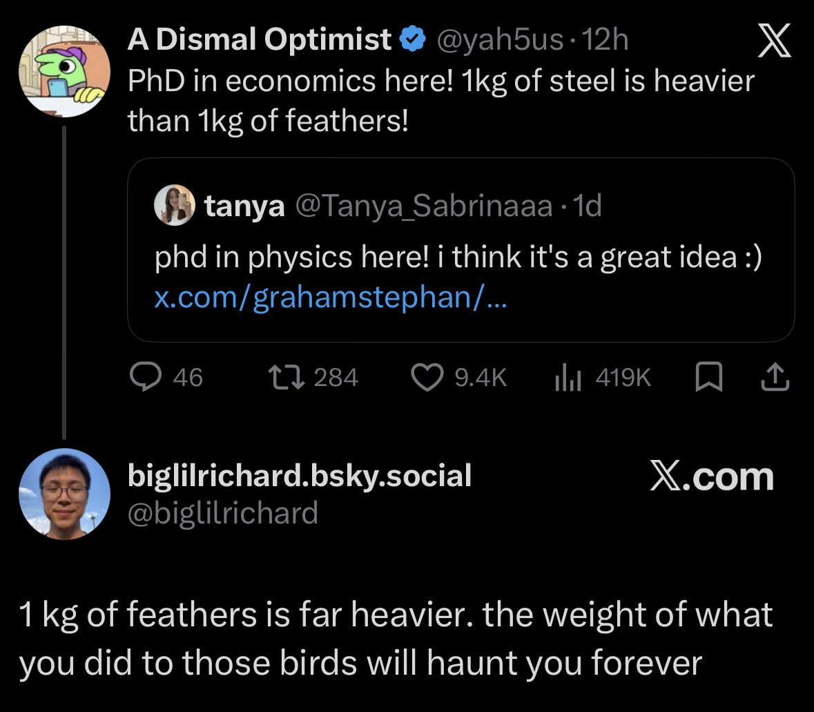Click the @yah5us handle

500,41
